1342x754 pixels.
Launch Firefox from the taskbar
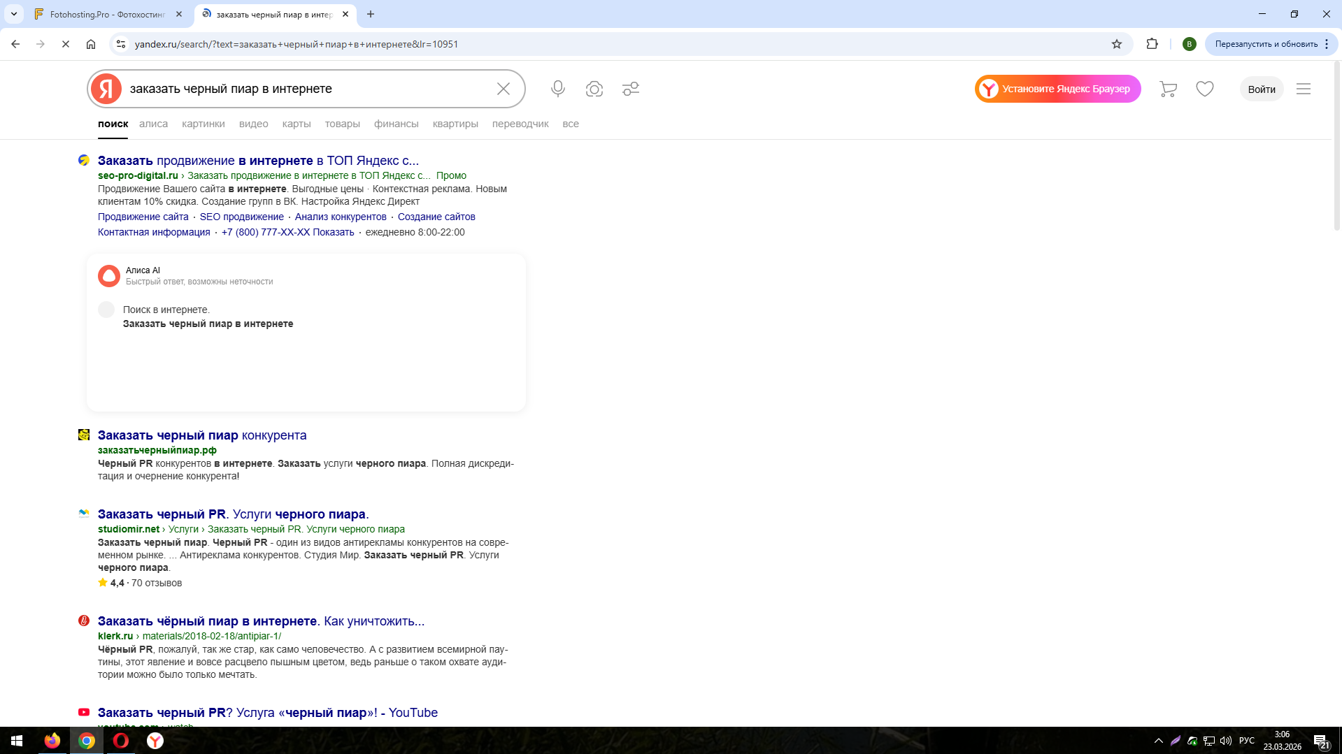pos(52,741)
